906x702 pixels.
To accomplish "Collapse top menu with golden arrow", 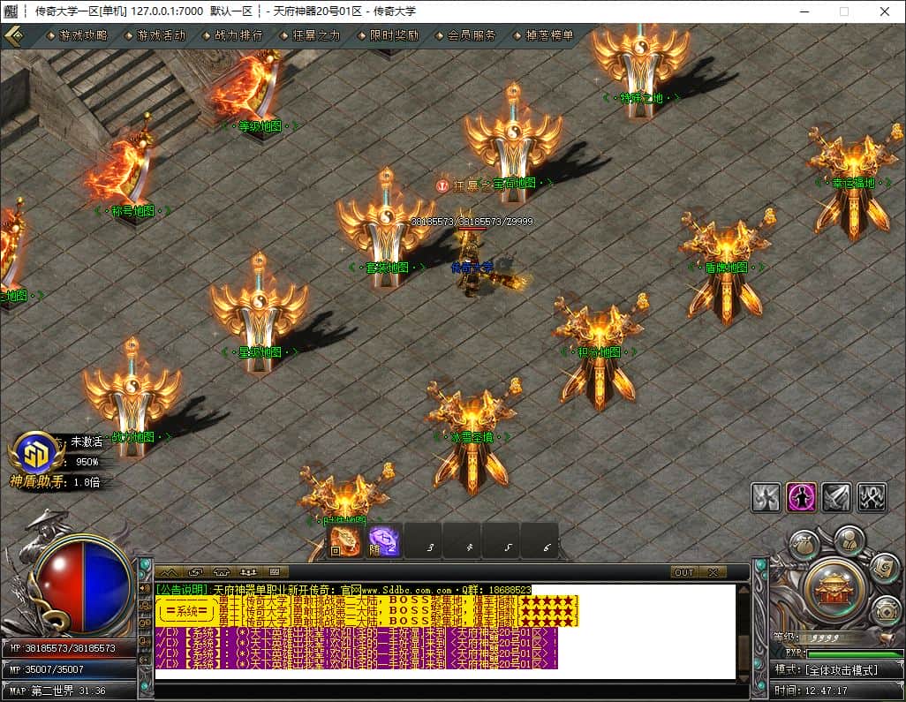I will 14,36.
